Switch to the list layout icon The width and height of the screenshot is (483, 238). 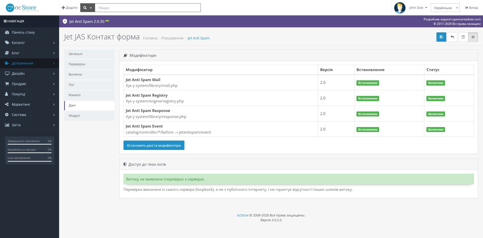click(x=473, y=37)
